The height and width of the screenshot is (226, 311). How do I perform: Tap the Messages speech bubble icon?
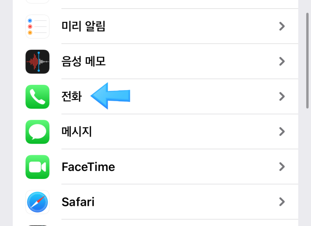coord(37,132)
